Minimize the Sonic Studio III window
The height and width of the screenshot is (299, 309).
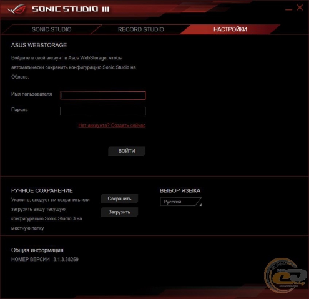pyautogui.click(x=288, y=9)
